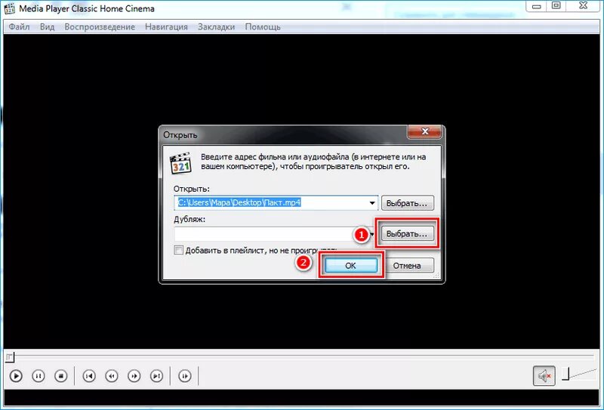Close the Открыть dialog with the X
Viewport: 604px width, 410px height.
[424, 132]
